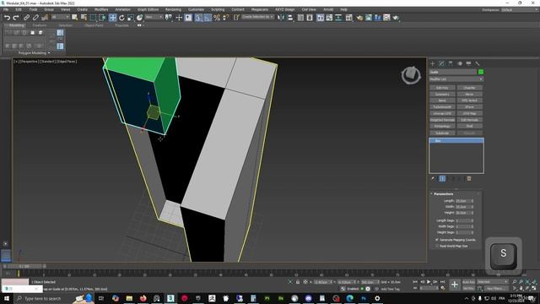Apply the Unwrap UVW modifier button
540x304 pixels.
coord(442,113)
